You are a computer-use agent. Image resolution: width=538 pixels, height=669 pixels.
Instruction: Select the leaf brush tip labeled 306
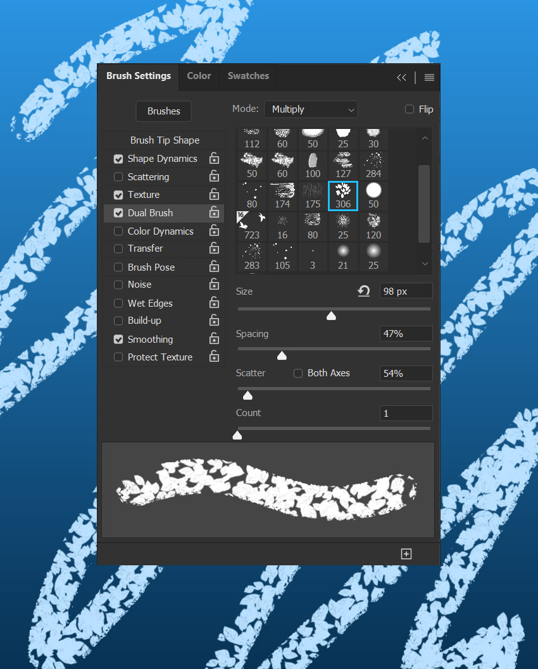(x=343, y=196)
